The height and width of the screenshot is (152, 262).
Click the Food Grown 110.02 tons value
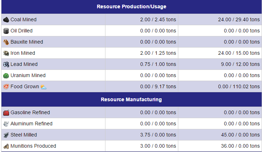[239, 86]
